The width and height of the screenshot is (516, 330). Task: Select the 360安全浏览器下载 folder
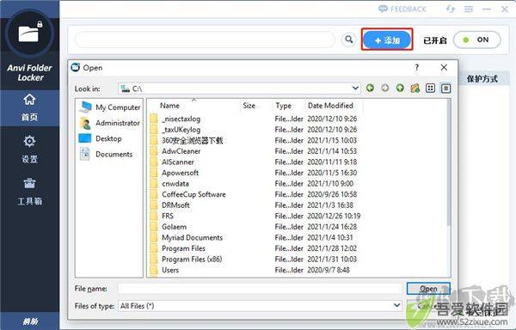click(x=192, y=140)
